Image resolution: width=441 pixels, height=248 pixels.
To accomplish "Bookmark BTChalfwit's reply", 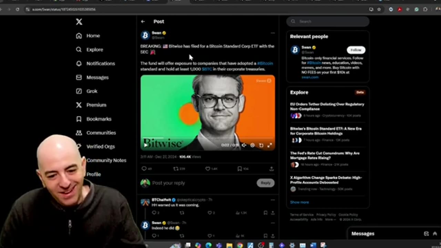I will pyautogui.click(x=265, y=213).
